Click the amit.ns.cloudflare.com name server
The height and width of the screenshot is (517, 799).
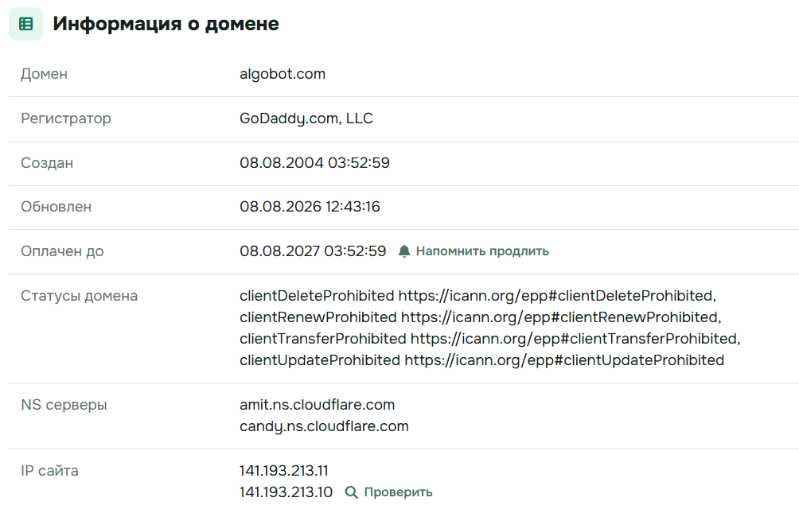coord(317,404)
